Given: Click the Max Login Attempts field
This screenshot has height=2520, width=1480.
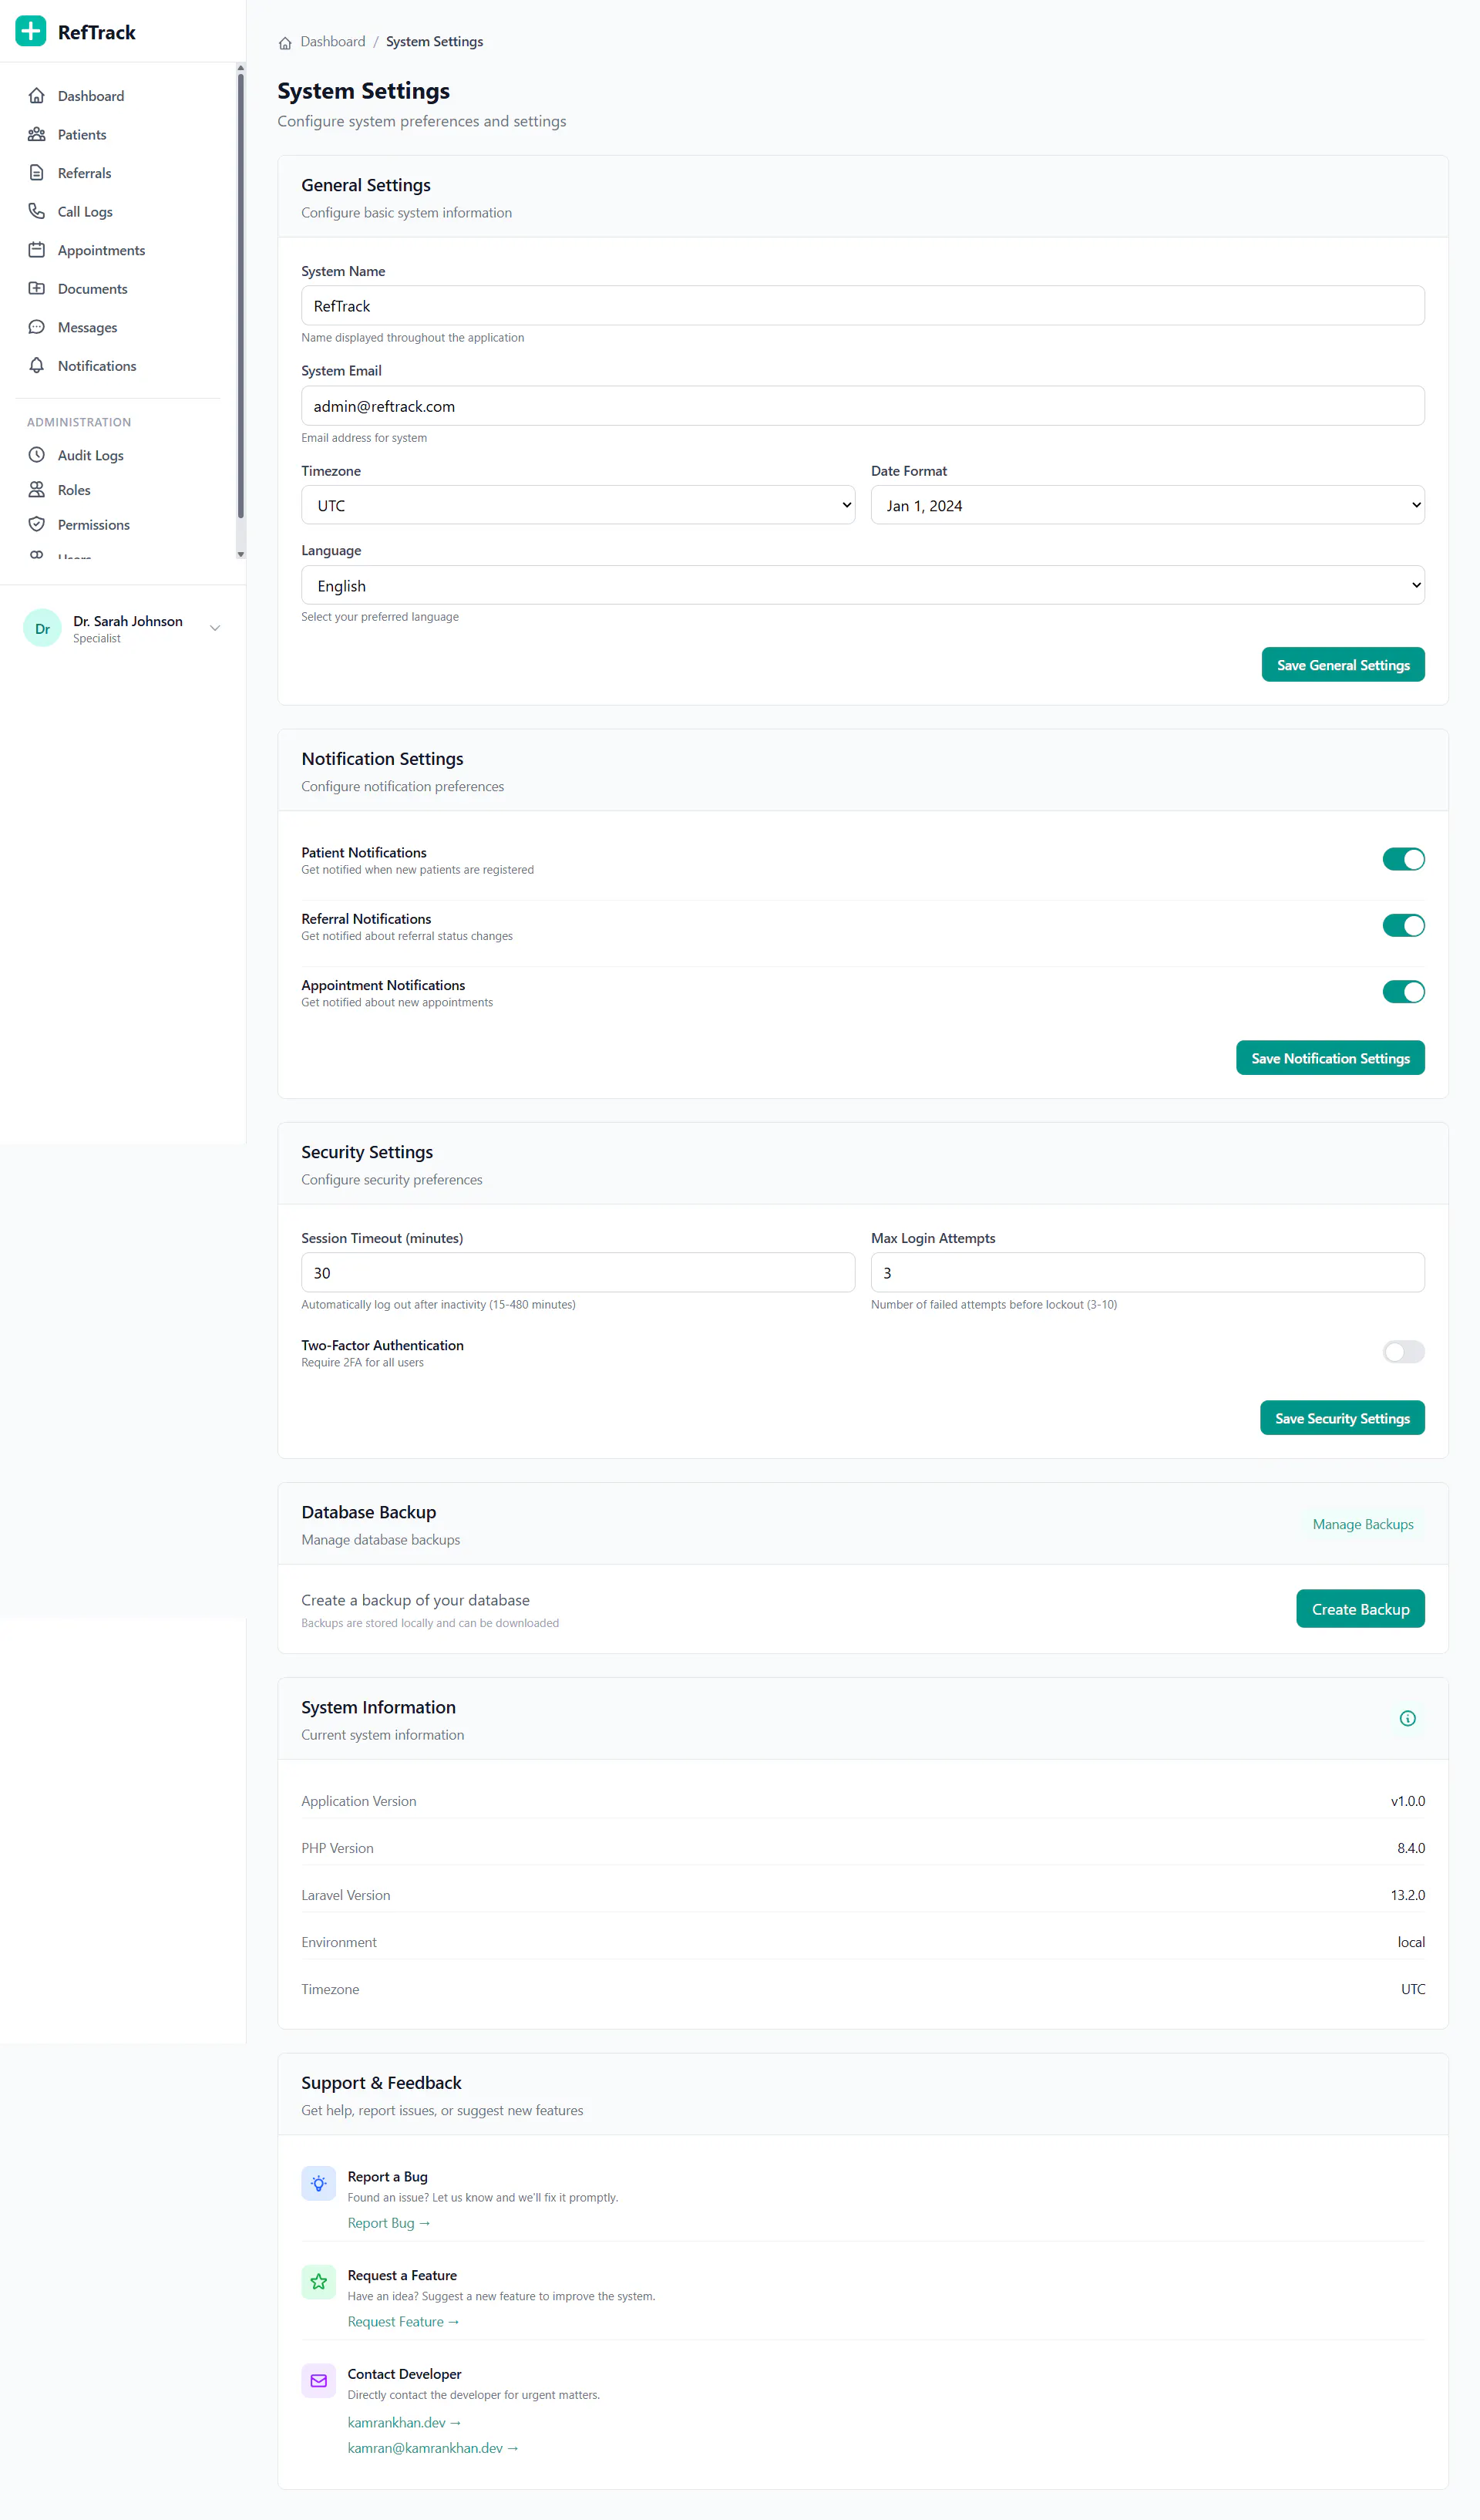Looking at the screenshot, I should coord(1147,1272).
